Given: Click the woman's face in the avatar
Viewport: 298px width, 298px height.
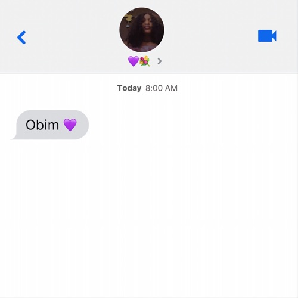Looking at the screenshot, I should pos(147,25).
